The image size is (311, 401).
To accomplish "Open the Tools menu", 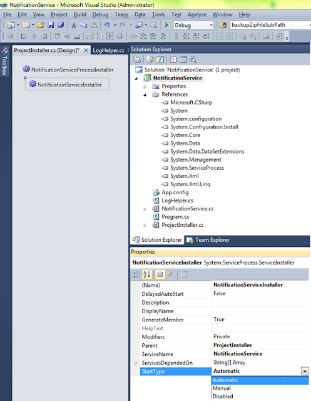I will coord(158,14).
